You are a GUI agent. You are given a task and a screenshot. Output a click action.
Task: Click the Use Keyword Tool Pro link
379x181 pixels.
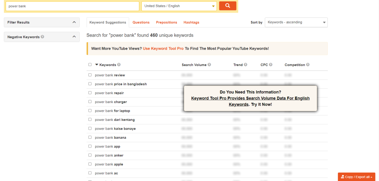[x=163, y=49]
